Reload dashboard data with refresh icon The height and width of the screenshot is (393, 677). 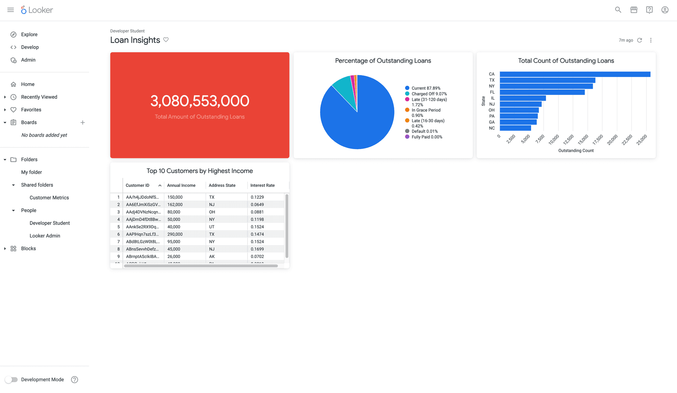click(640, 40)
